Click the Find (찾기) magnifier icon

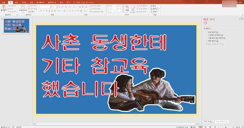coord(151,6)
